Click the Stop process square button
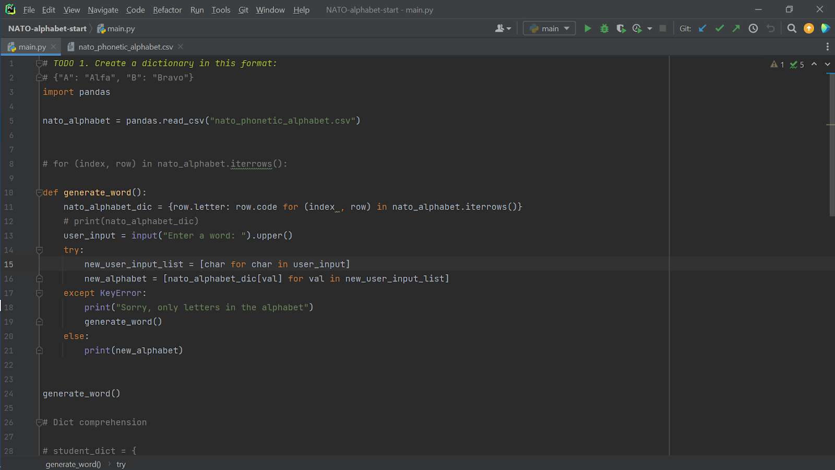Viewport: 835px width, 470px height. [x=663, y=29]
